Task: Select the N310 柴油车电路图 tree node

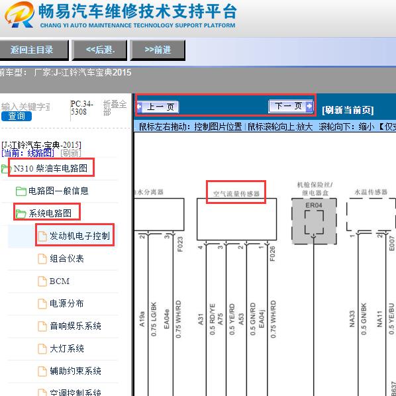Action: [50, 168]
